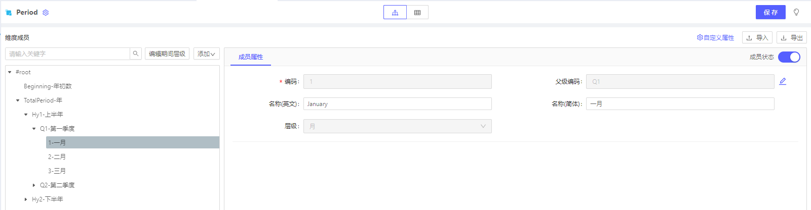
Task: Click the keyword search magnifier icon
Action: point(136,54)
